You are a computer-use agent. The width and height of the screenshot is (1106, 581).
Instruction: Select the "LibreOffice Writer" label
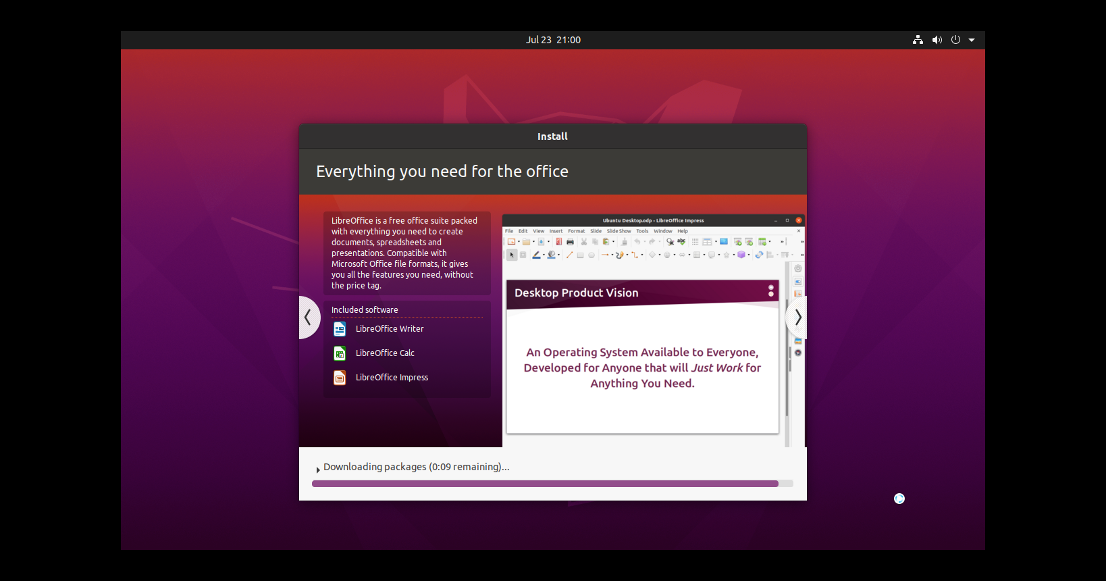pos(390,329)
